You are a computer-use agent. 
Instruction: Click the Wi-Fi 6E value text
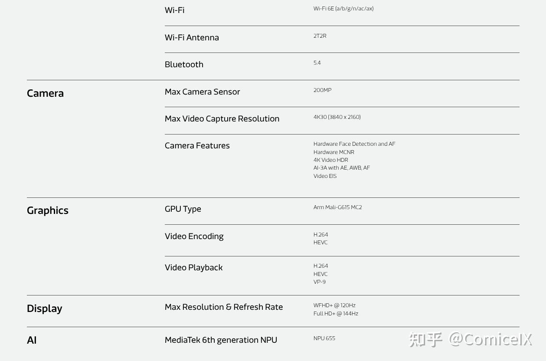[343, 9]
